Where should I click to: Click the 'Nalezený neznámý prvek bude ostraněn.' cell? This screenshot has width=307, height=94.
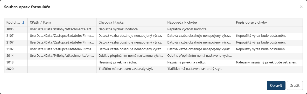(268, 62)
